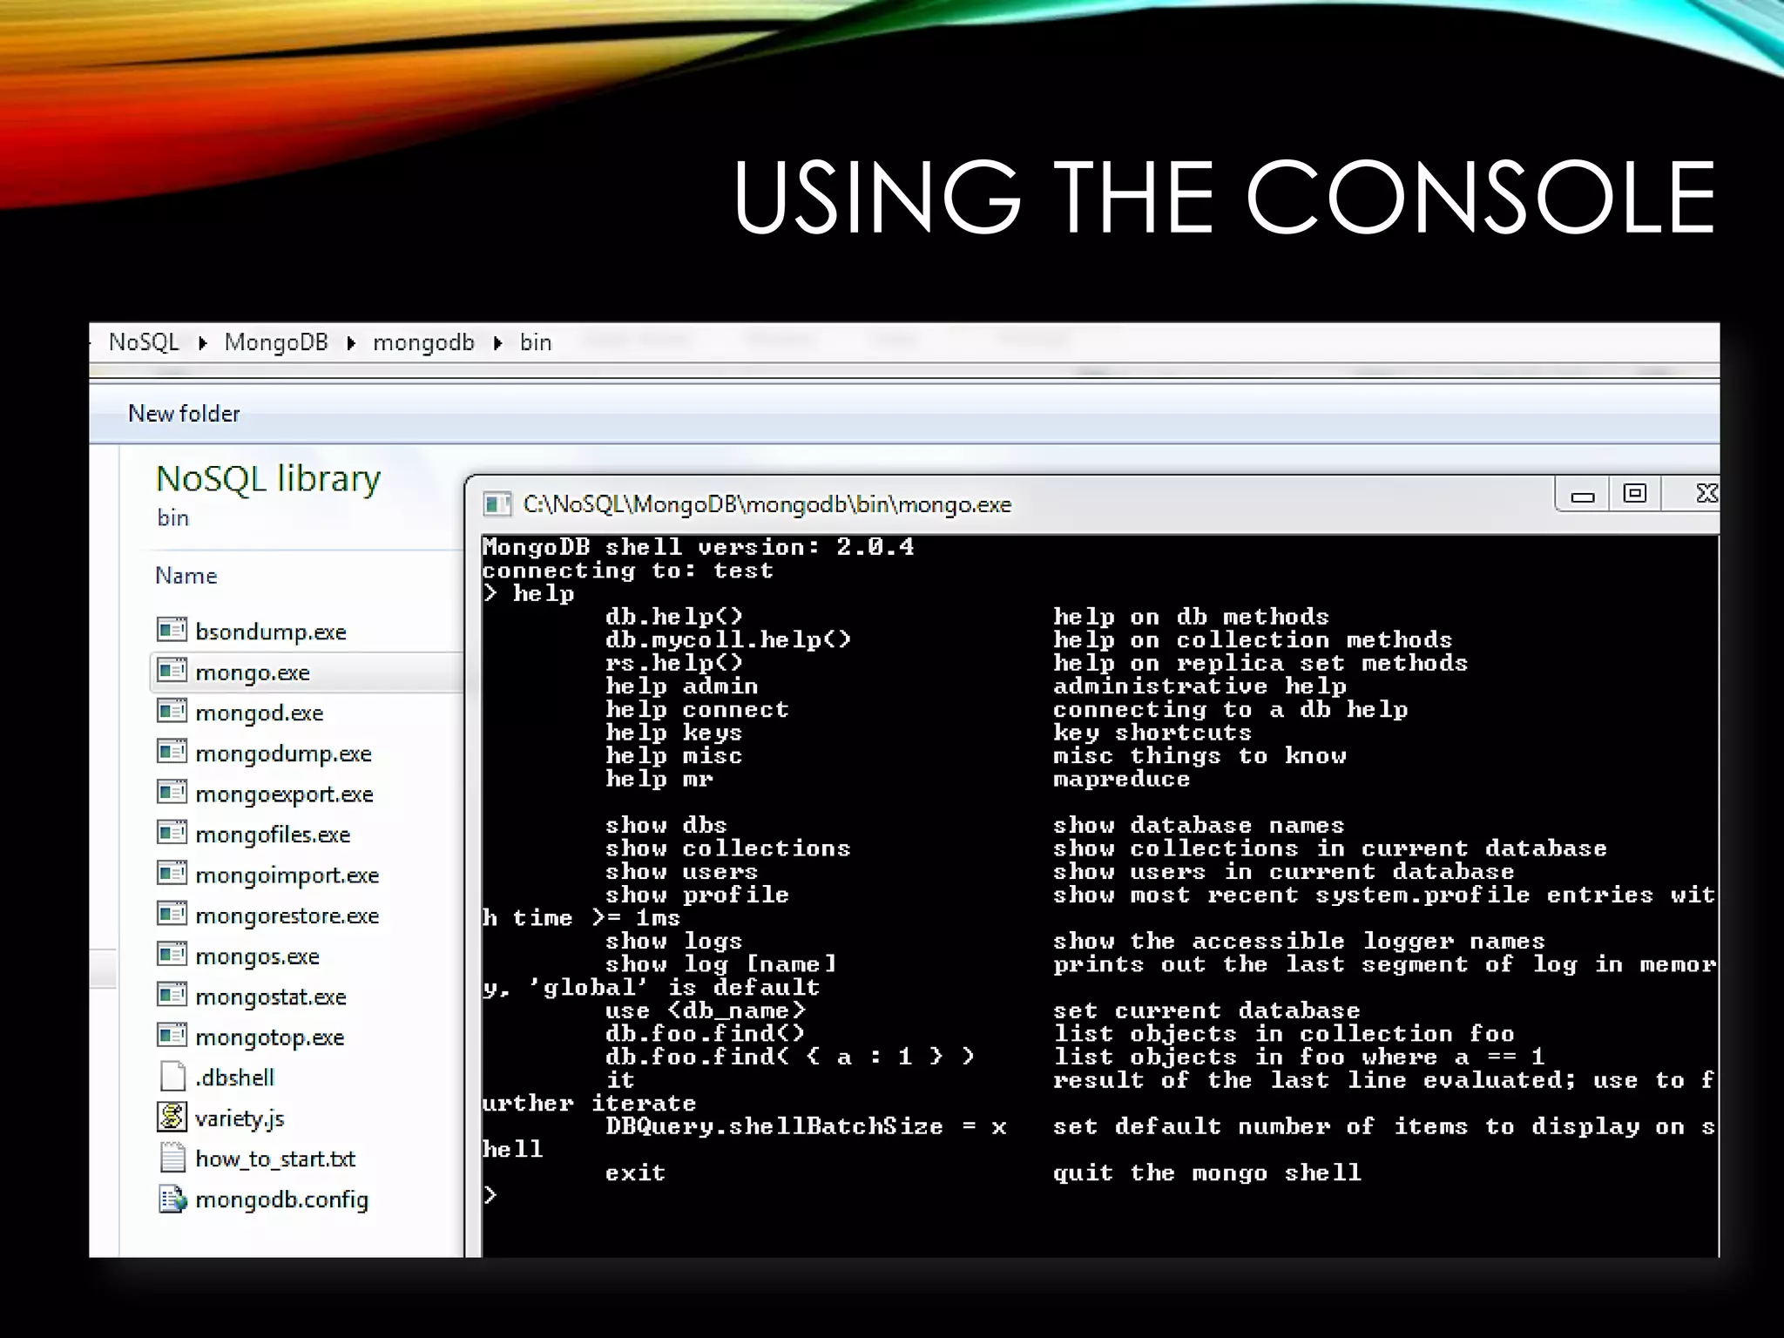
Task: Select the mongotop.exe file name
Action: (270, 1037)
